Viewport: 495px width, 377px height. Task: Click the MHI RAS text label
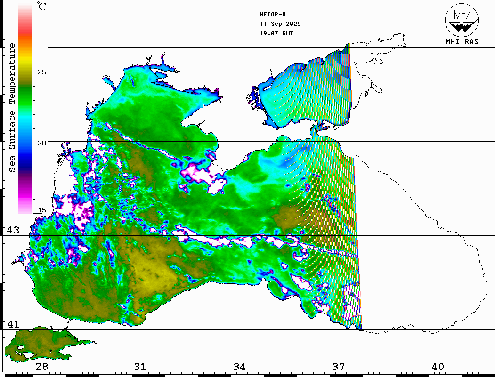pyautogui.click(x=462, y=41)
